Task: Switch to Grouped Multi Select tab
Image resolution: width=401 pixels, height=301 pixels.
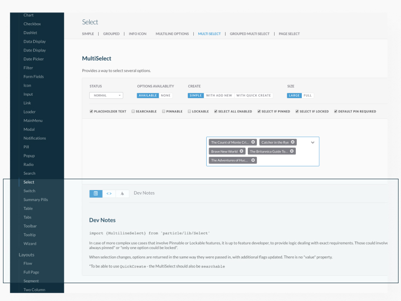Action: [x=249, y=34]
